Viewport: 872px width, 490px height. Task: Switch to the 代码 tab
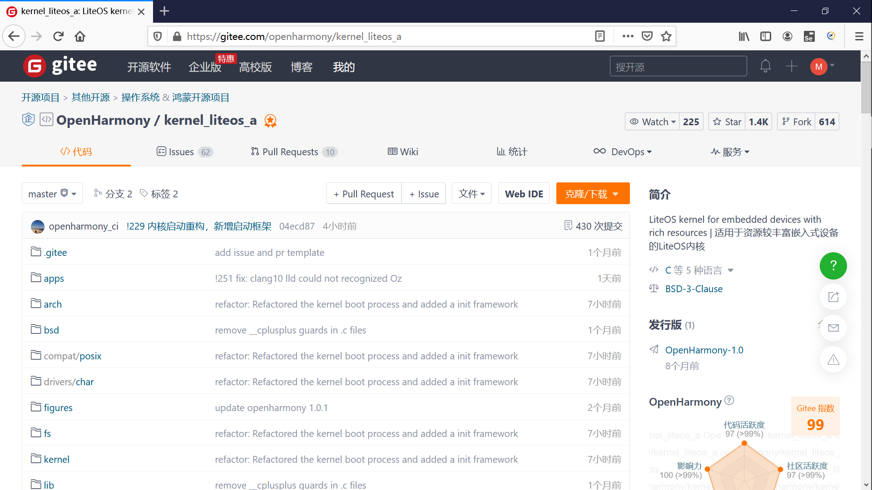[x=76, y=152]
